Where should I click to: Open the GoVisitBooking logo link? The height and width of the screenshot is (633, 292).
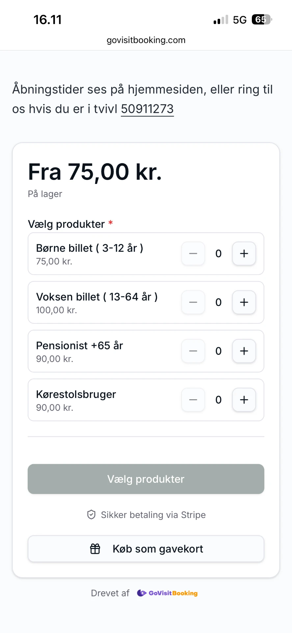[167, 593]
